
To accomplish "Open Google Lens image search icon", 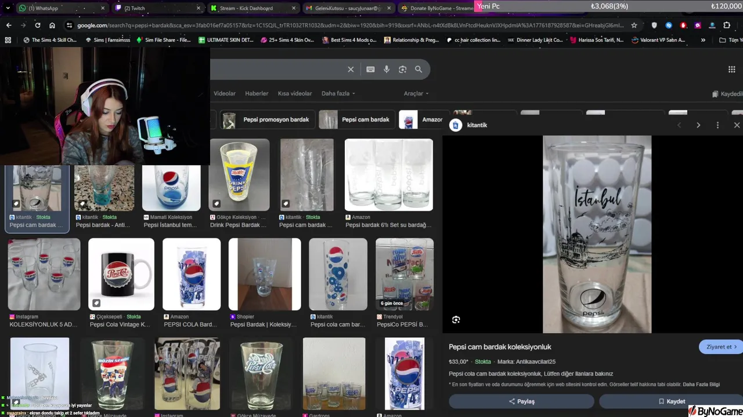I will coord(402,69).
